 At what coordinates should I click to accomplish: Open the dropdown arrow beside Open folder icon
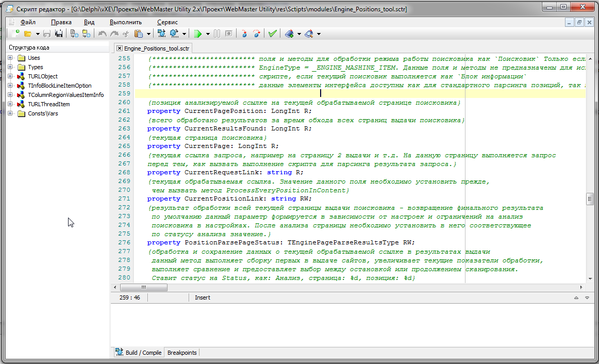tap(38, 34)
